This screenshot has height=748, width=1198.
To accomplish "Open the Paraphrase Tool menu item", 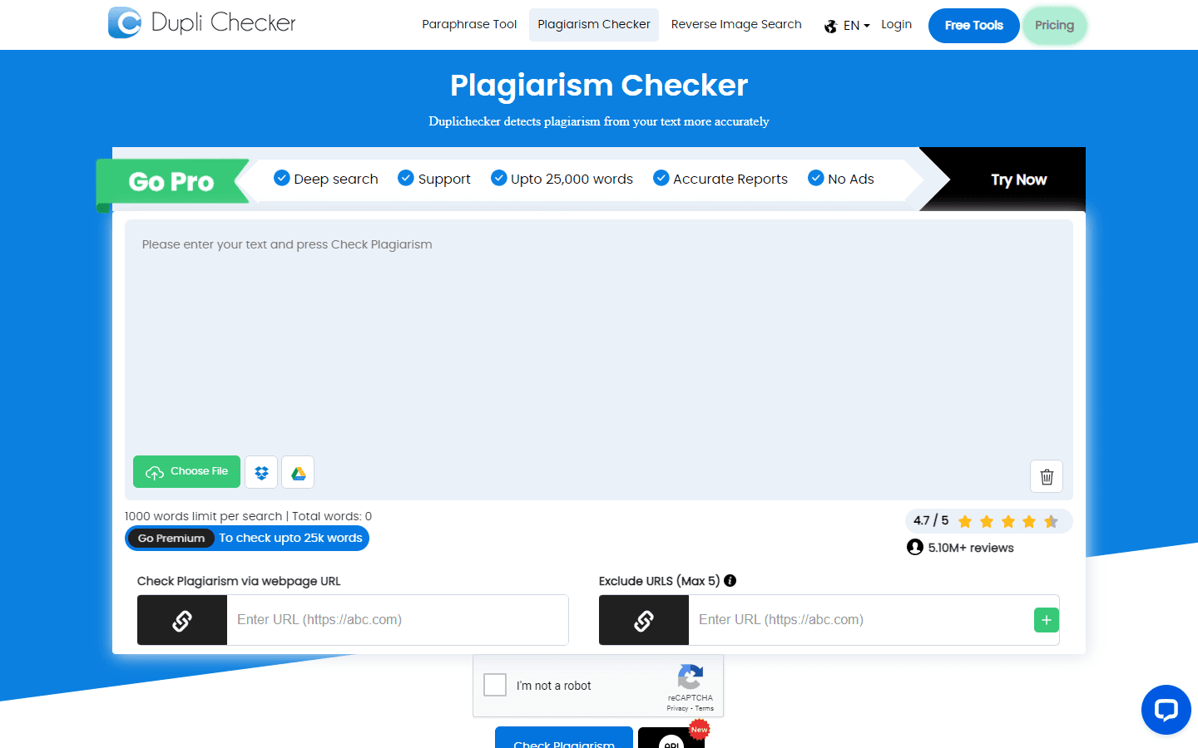I will pyautogui.click(x=469, y=25).
